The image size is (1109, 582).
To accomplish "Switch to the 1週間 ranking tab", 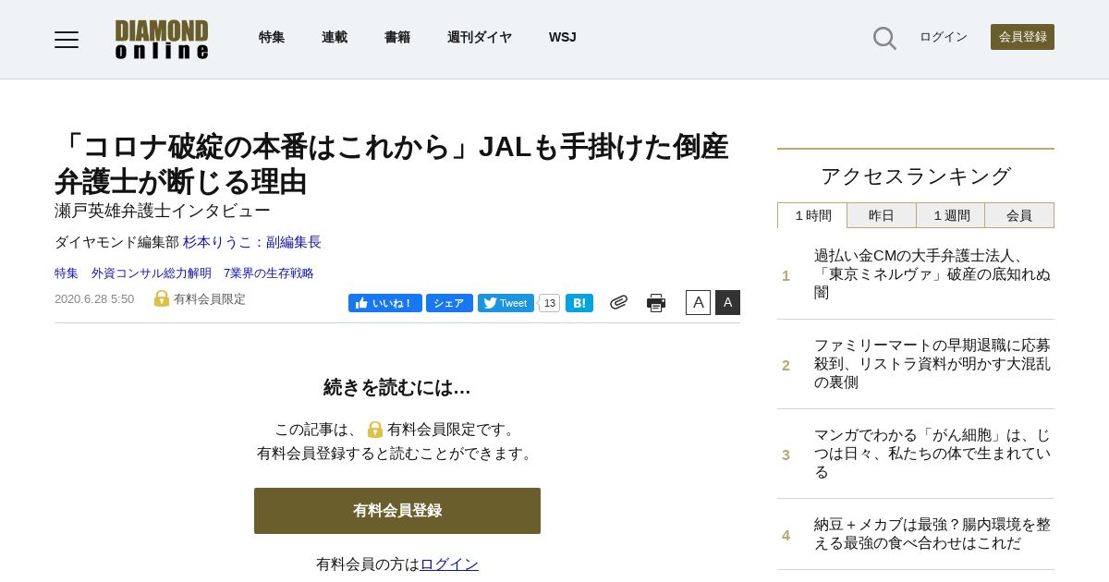I will (951, 215).
